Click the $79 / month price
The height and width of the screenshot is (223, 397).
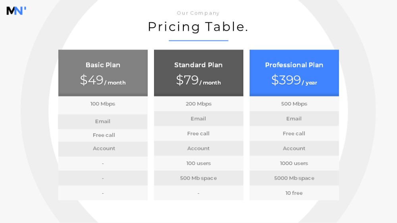pos(198,80)
